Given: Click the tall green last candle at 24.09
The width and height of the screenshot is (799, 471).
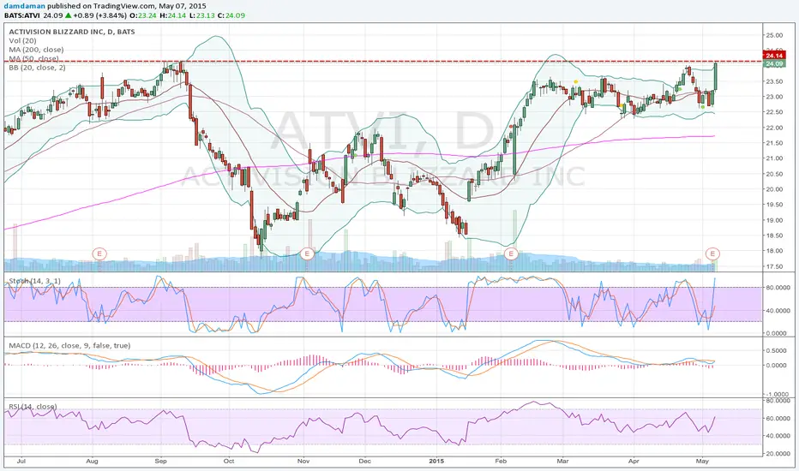Looking at the screenshot, I should tap(716, 76).
